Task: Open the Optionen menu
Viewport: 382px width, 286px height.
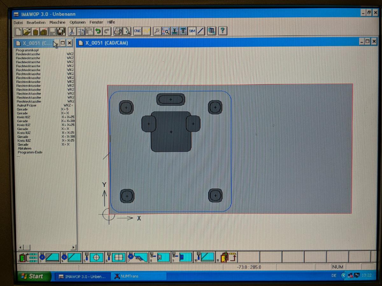Action: coord(78,22)
